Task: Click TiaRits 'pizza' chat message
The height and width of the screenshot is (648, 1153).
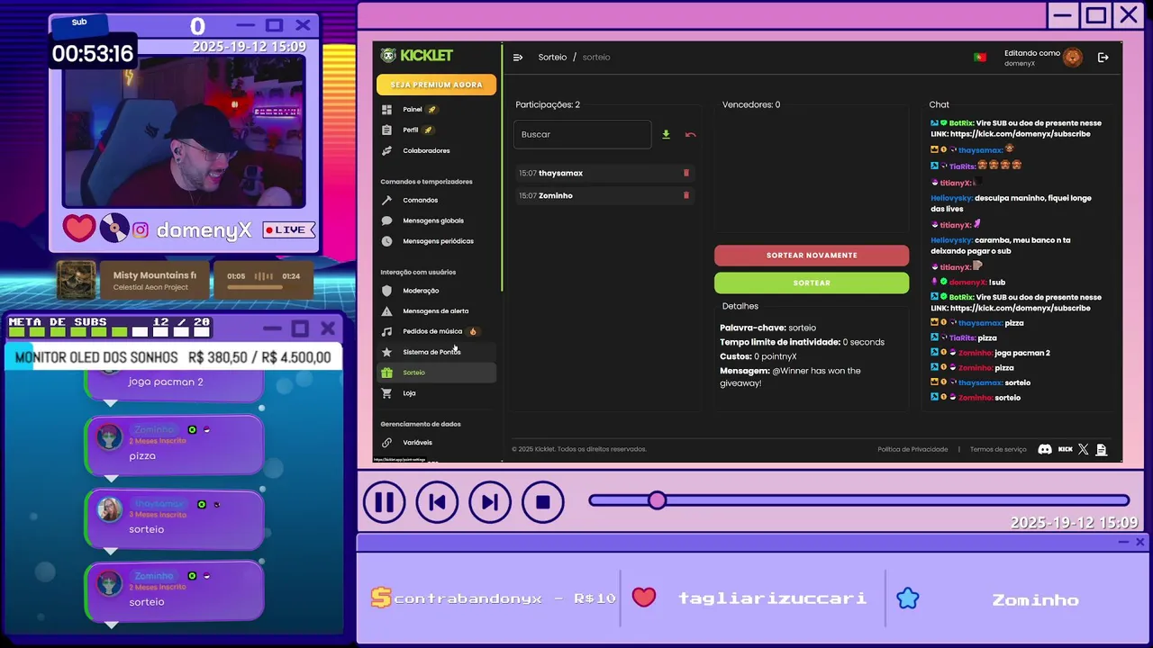Action: [x=964, y=338]
